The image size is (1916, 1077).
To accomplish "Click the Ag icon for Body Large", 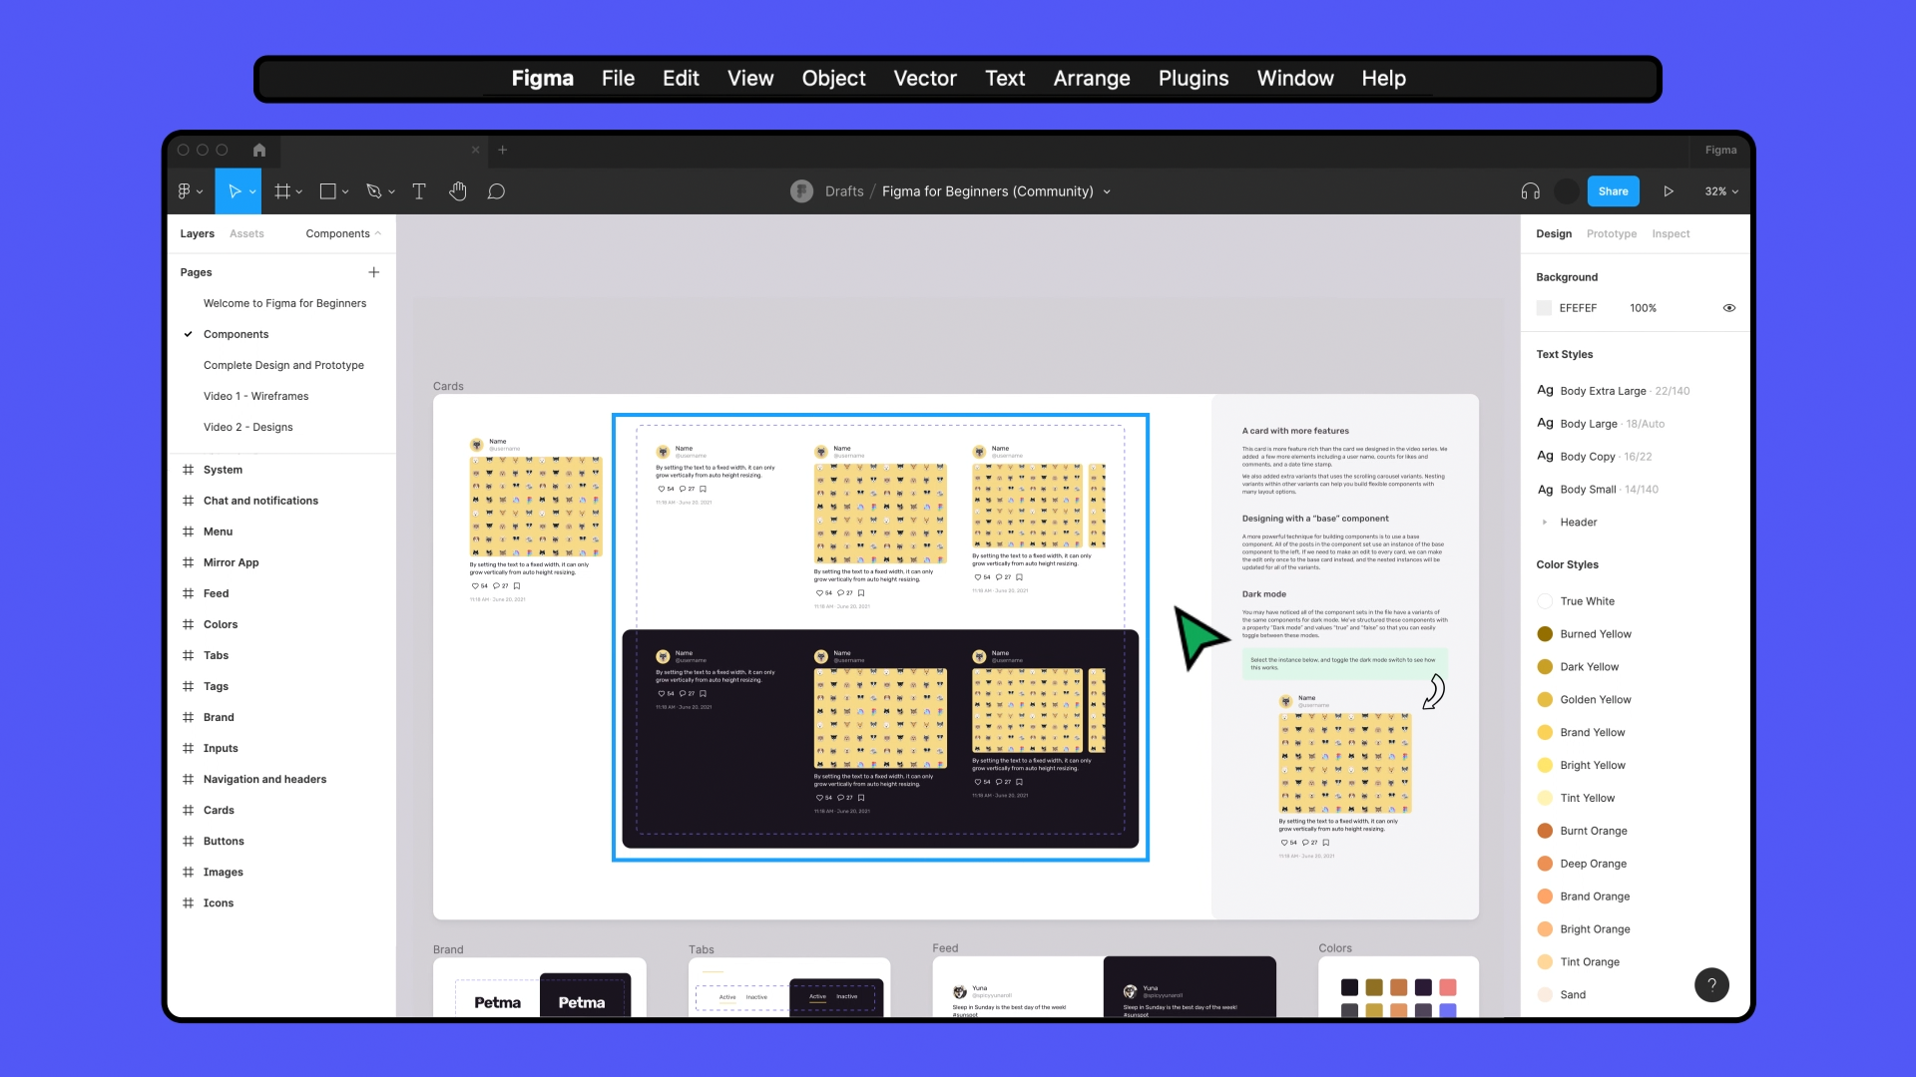I will pyautogui.click(x=1545, y=423).
